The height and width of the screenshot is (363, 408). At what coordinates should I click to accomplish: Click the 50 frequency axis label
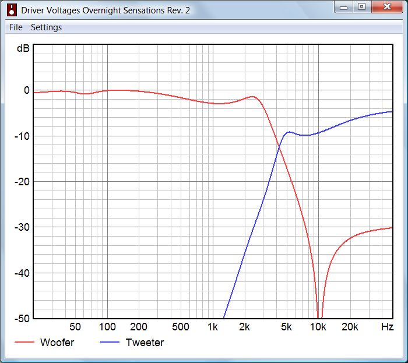click(75, 327)
